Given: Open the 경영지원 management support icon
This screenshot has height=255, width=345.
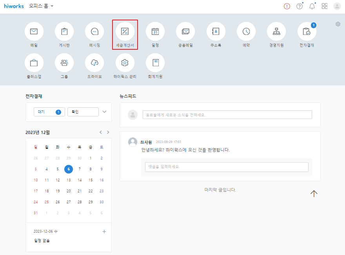Looking at the screenshot, I should 276,32.
